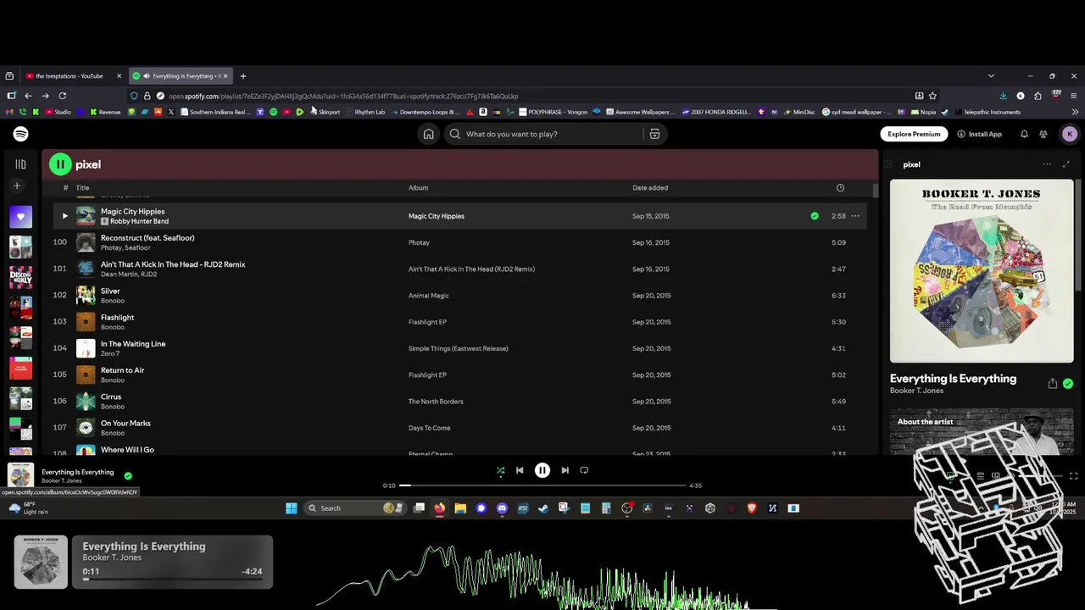Screen dimensions: 1085x610
Task: Toggle repeat mode
Action: pyautogui.click(x=584, y=470)
